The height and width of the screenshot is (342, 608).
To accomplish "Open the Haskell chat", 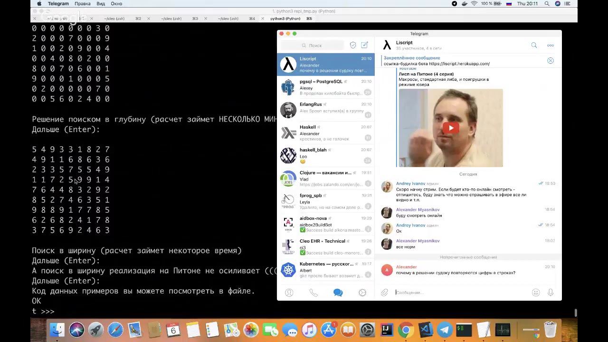I will 326,133.
